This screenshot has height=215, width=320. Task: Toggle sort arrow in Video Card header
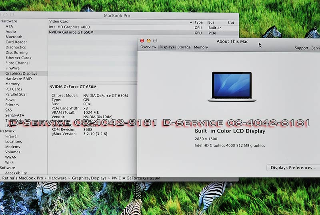click(x=191, y=22)
